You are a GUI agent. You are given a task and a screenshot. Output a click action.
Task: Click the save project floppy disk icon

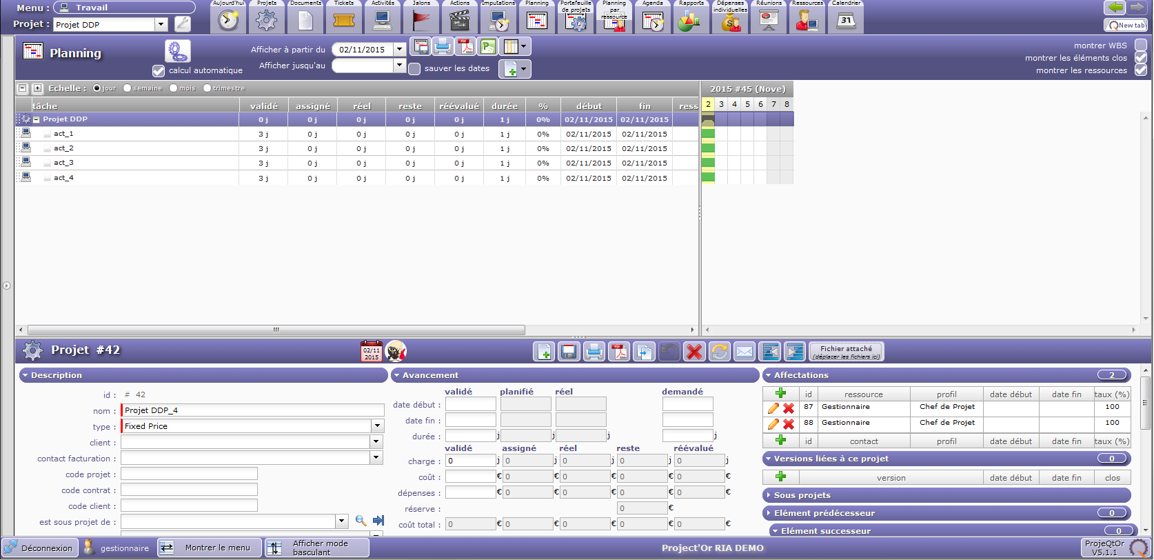coord(569,352)
